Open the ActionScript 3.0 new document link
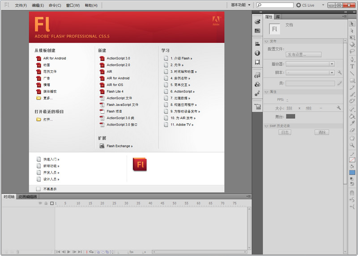The image size is (358, 256). tap(118, 58)
